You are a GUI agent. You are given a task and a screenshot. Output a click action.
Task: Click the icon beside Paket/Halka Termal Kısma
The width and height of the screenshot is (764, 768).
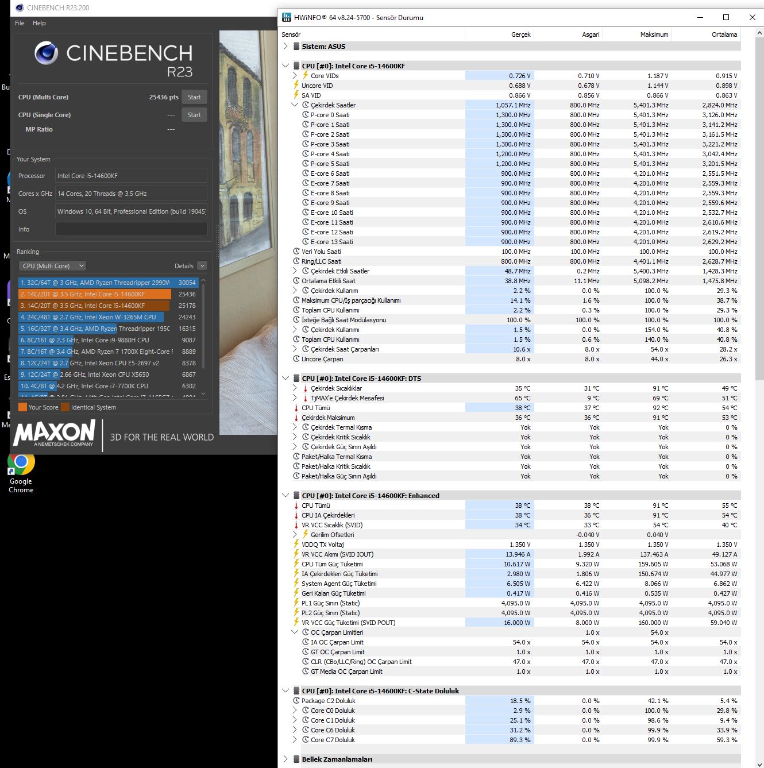296,456
